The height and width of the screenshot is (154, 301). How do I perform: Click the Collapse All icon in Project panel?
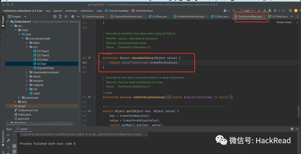[x=66, y=16]
